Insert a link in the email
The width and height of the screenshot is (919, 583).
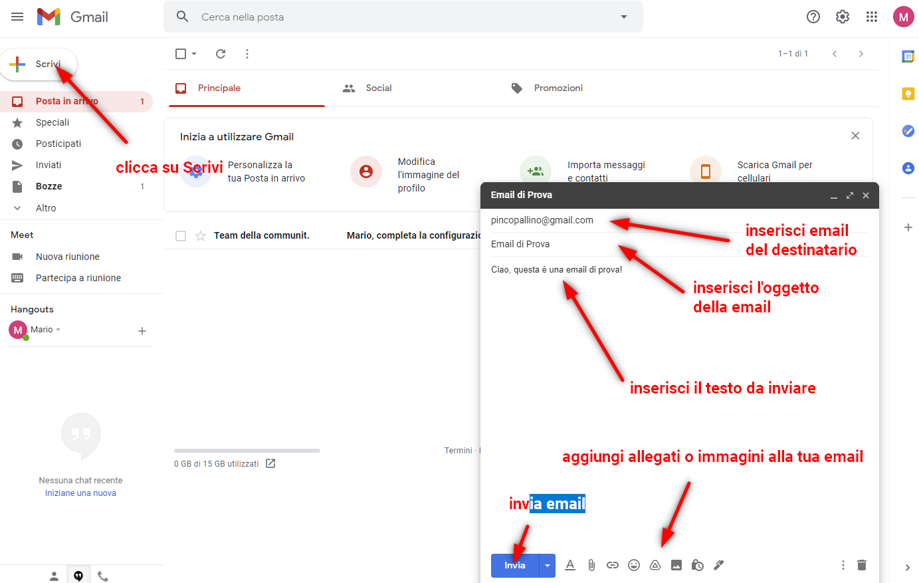613,565
